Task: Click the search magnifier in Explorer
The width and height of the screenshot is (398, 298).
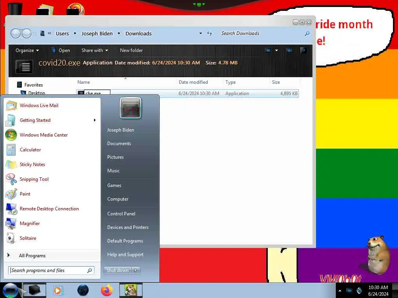Action: [x=307, y=33]
